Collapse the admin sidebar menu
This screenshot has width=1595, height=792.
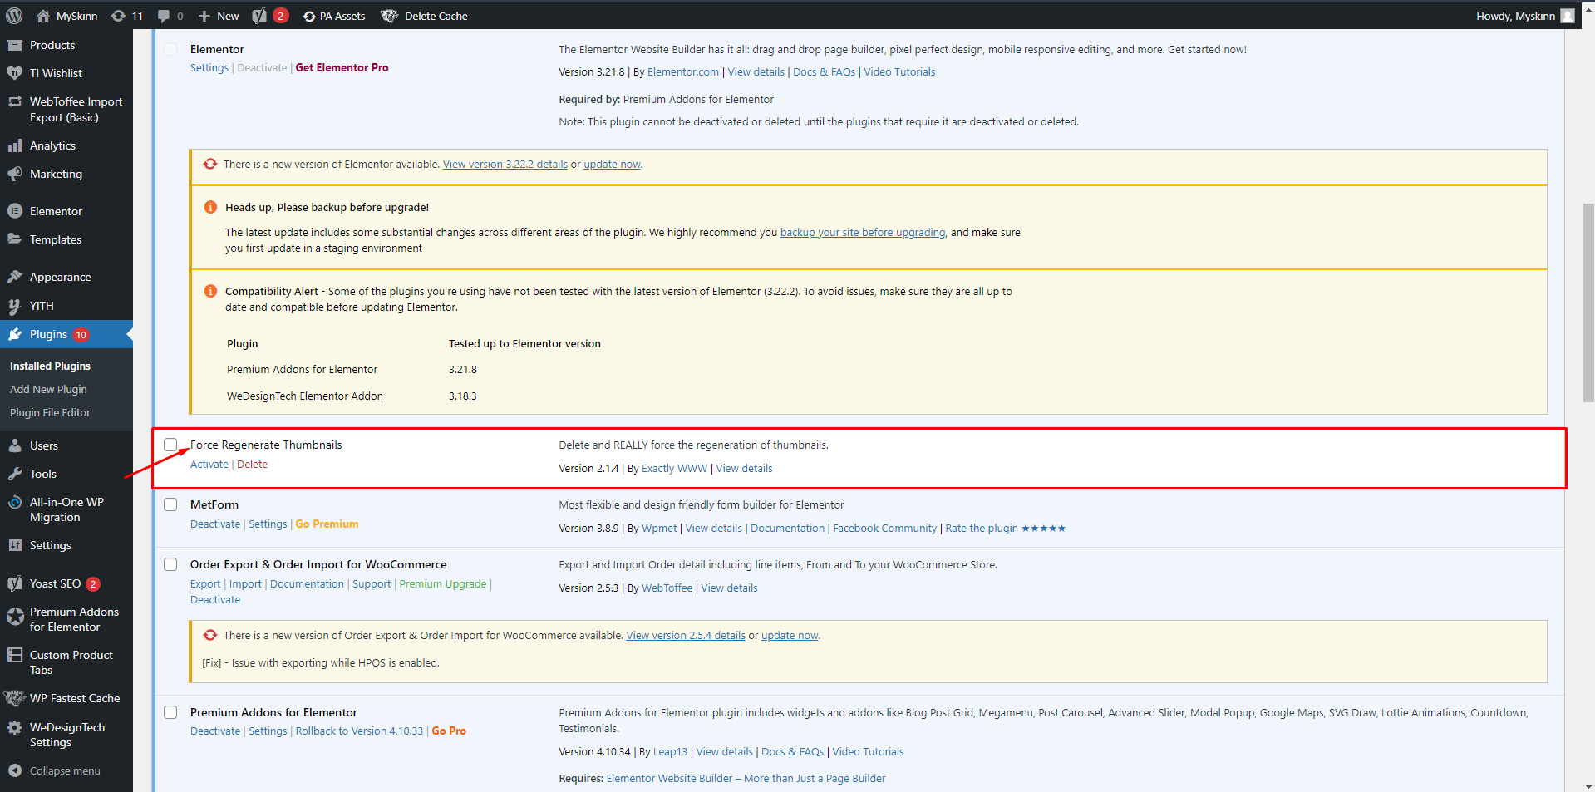[x=66, y=770]
